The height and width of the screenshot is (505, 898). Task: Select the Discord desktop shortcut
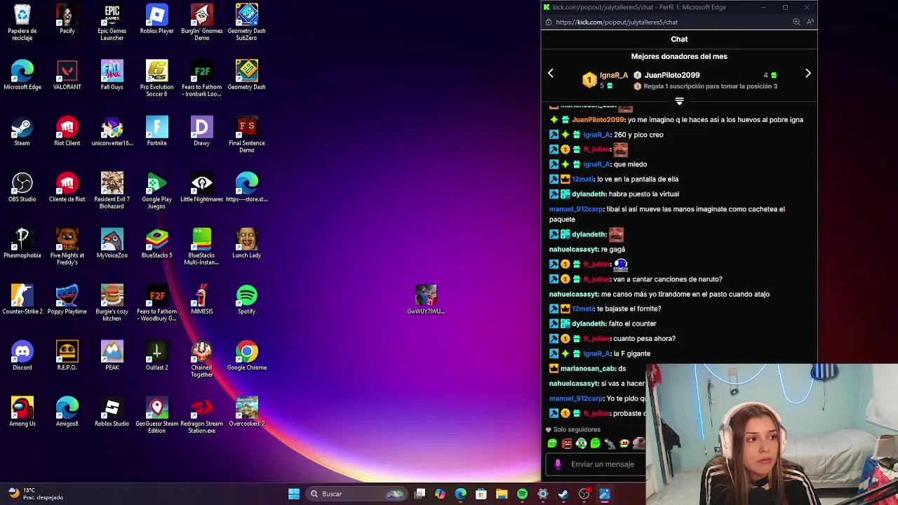[22, 356]
